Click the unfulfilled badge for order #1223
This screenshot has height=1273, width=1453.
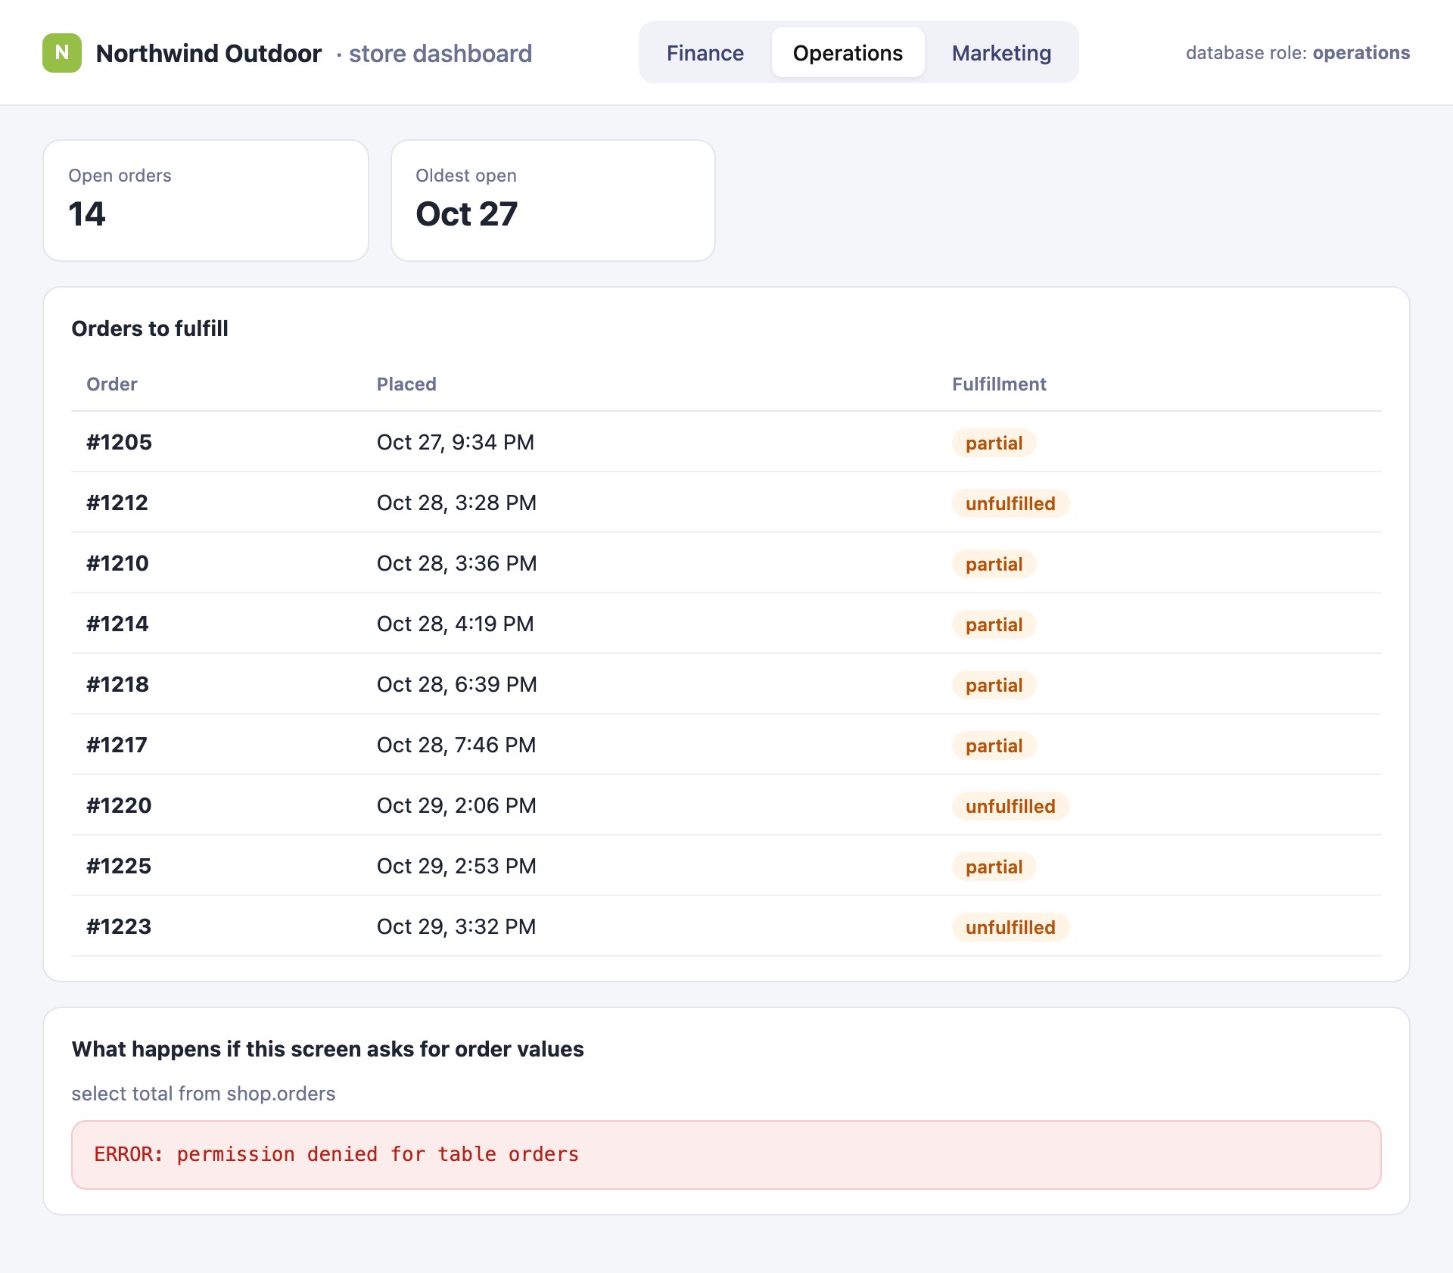pyautogui.click(x=1010, y=927)
